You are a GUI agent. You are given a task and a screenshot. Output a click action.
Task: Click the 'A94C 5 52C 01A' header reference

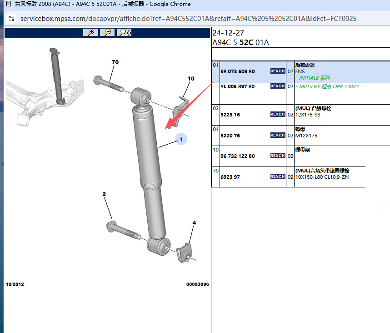[240, 43]
